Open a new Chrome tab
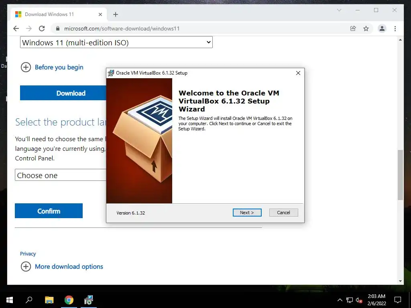Image resolution: width=411 pixels, height=308 pixels. coord(116,14)
